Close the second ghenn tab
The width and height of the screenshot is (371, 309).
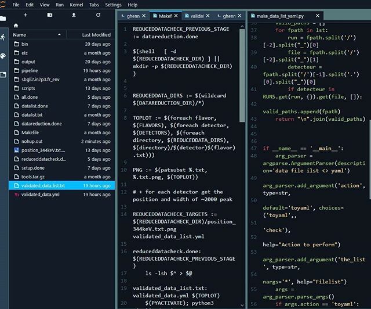[x=239, y=16]
